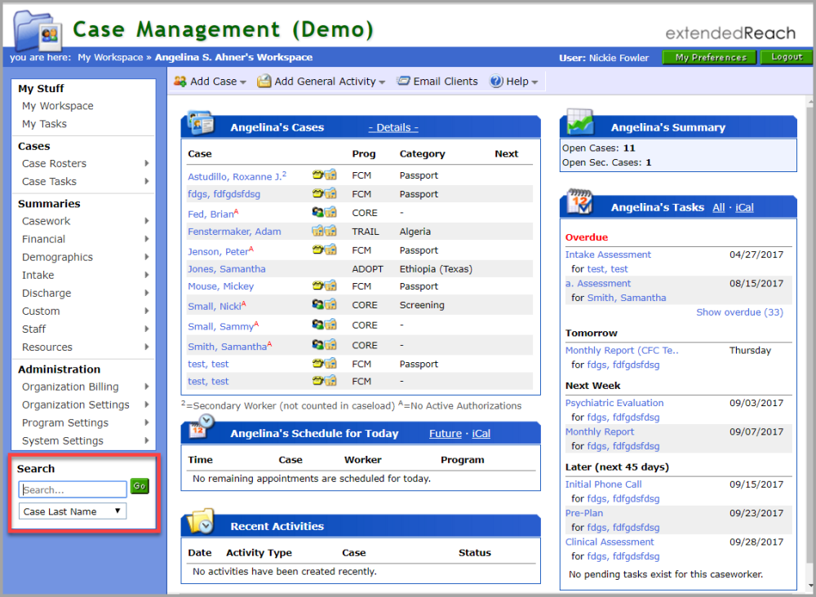The width and height of the screenshot is (816, 597).
Task: Click the house icon in fdgs, fdfgdsfdsg case row
Action: [330, 193]
